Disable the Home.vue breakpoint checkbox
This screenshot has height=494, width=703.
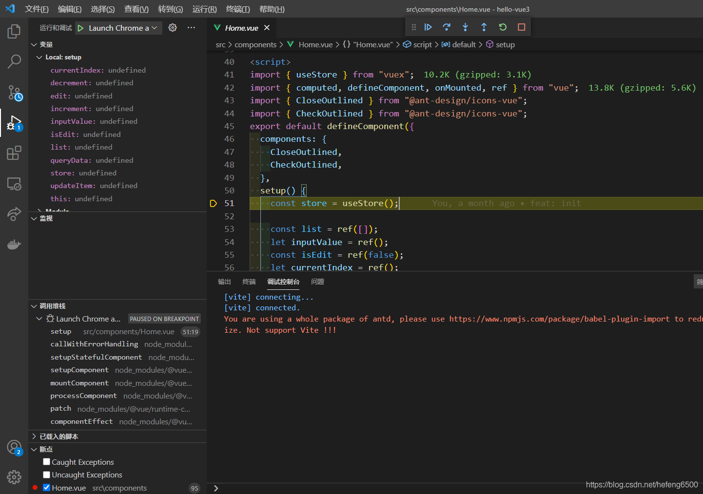point(47,488)
